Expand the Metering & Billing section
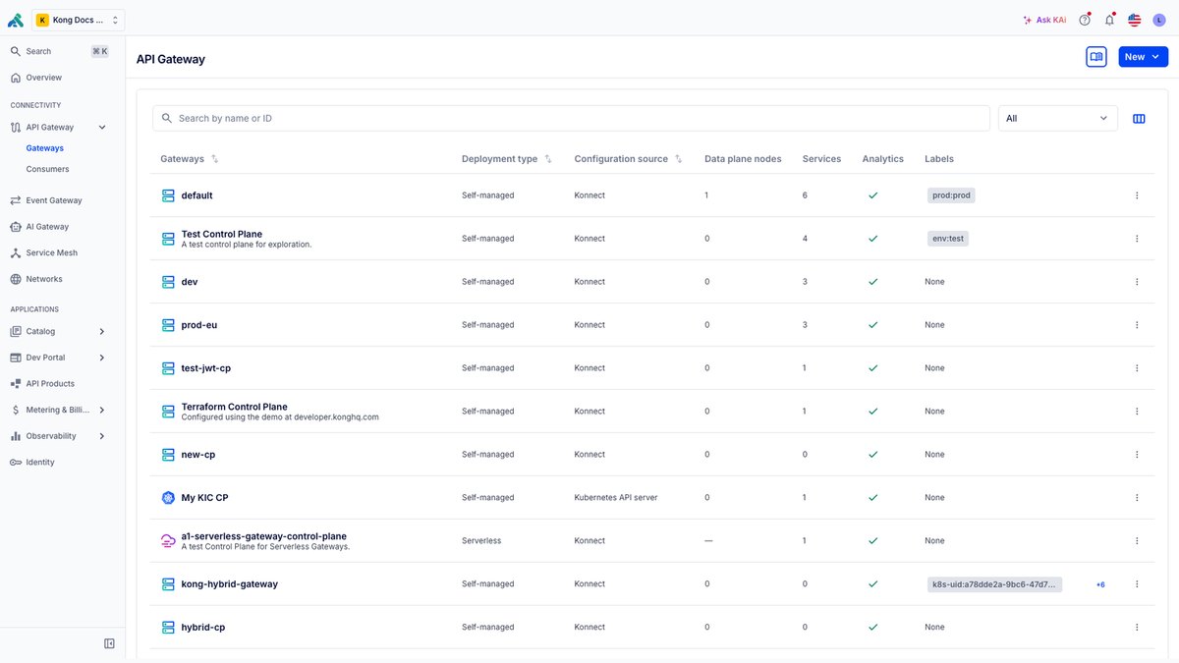This screenshot has height=663, width=1179. pos(101,410)
